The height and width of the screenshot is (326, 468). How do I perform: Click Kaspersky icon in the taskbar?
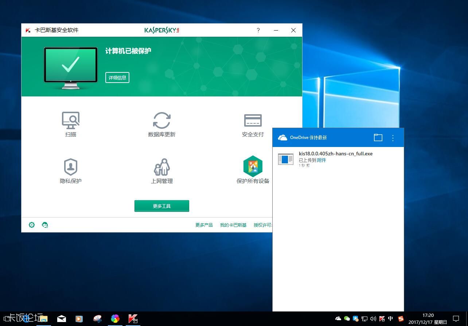click(x=133, y=319)
